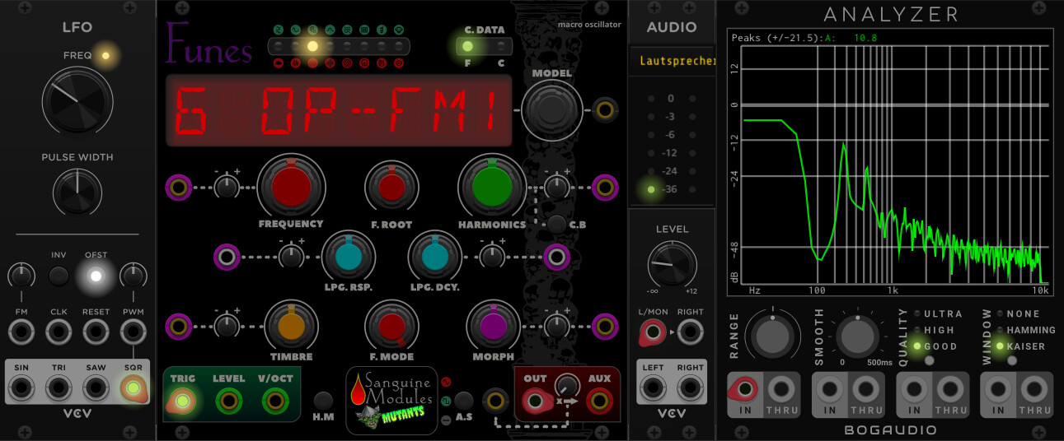Screen dimensions: 1064x441
Task: Cycle the Analyzer QUALITY selector button
Action: coord(930,360)
